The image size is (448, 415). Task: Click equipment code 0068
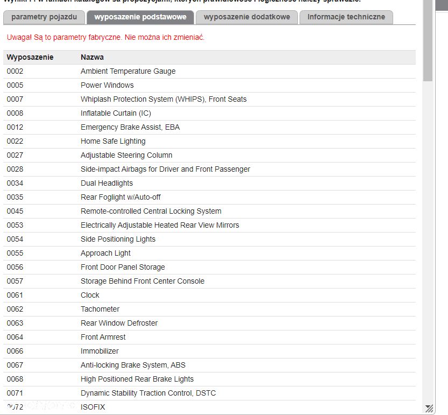coord(15,379)
